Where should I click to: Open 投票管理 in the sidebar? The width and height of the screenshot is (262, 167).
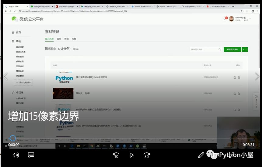click(x=20, y=62)
